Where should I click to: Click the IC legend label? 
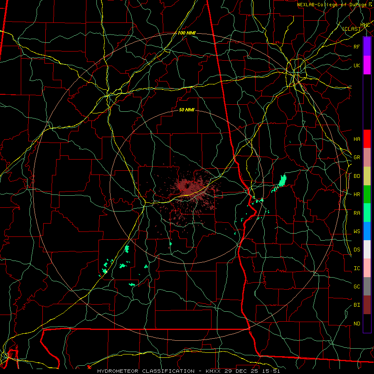[x=357, y=268]
